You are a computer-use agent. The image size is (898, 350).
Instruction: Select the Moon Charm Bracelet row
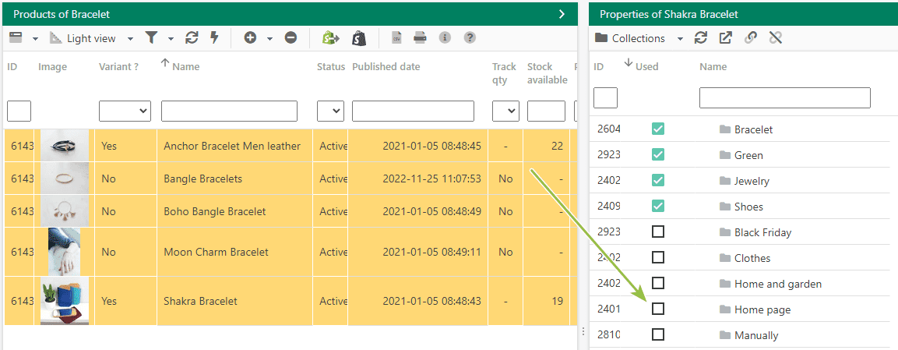[287, 252]
